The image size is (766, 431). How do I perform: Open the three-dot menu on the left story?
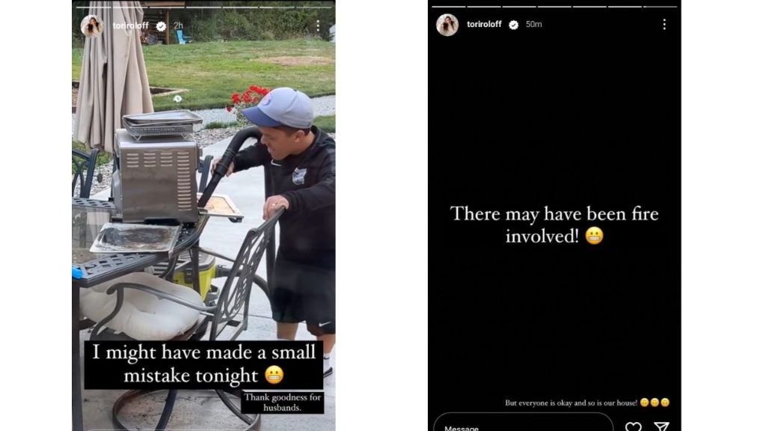[x=318, y=26]
